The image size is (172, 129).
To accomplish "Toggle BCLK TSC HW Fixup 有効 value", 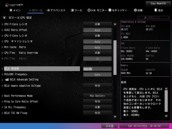I will [97, 113].
